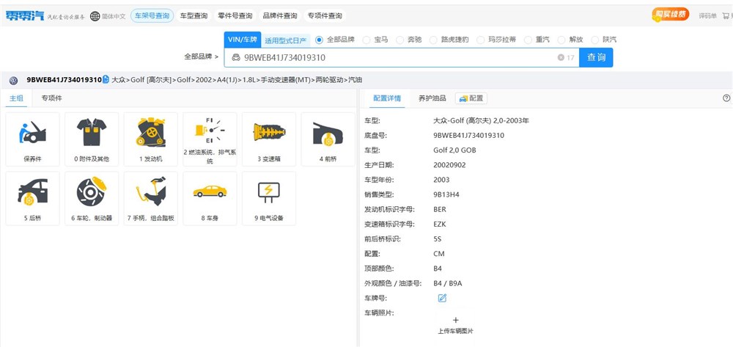Select the 解放 radio button
The height and width of the screenshot is (347, 733).
click(x=561, y=40)
